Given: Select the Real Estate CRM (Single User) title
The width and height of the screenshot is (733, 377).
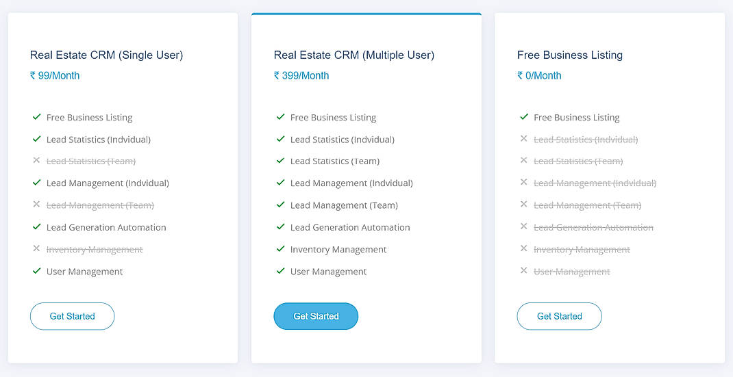Looking at the screenshot, I should pos(107,55).
